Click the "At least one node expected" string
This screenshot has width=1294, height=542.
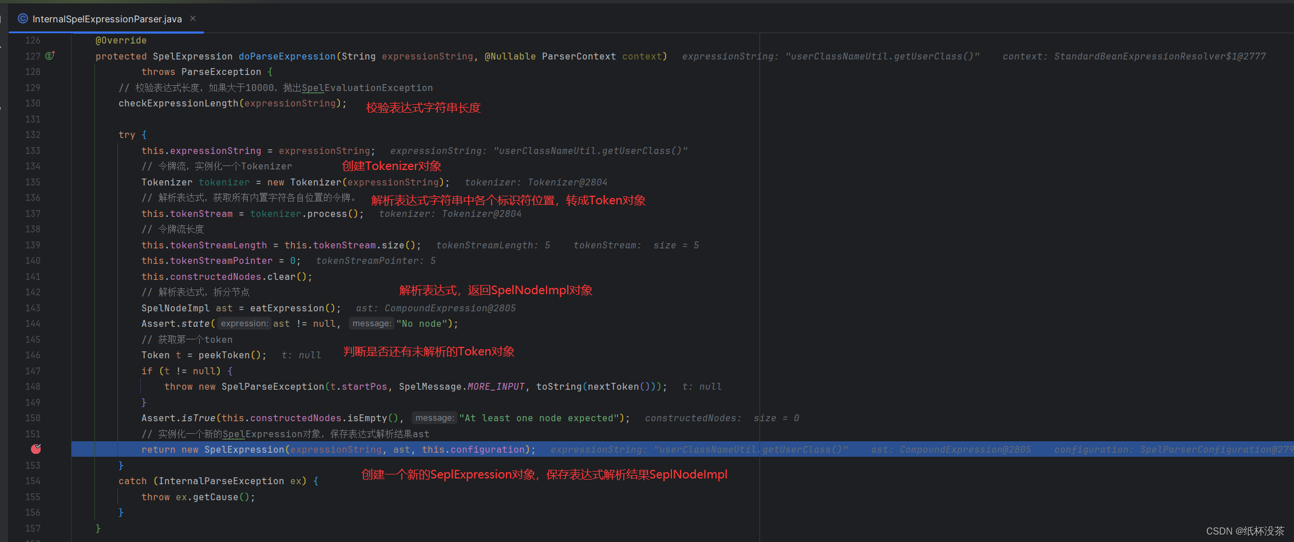[x=539, y=418]
